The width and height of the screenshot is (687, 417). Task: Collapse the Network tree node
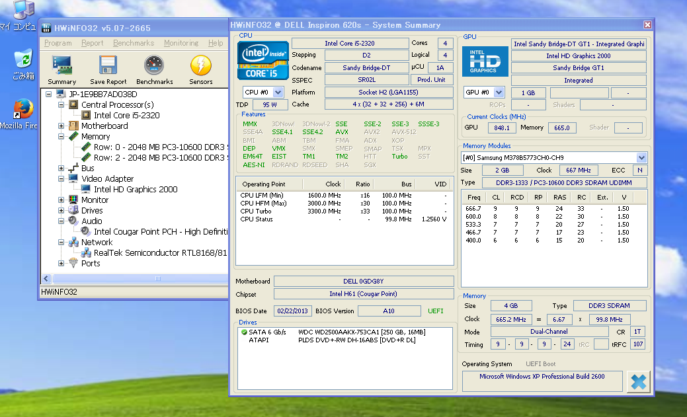pos(61,242)
